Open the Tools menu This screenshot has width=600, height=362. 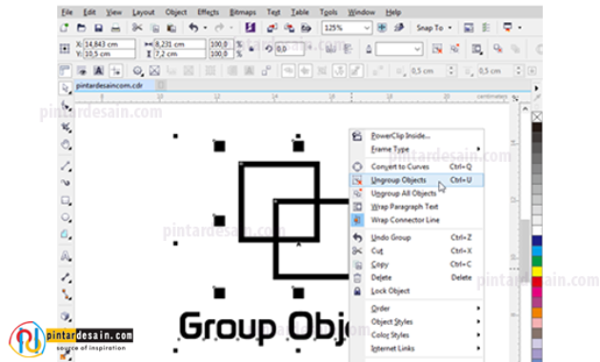point(329,12)
